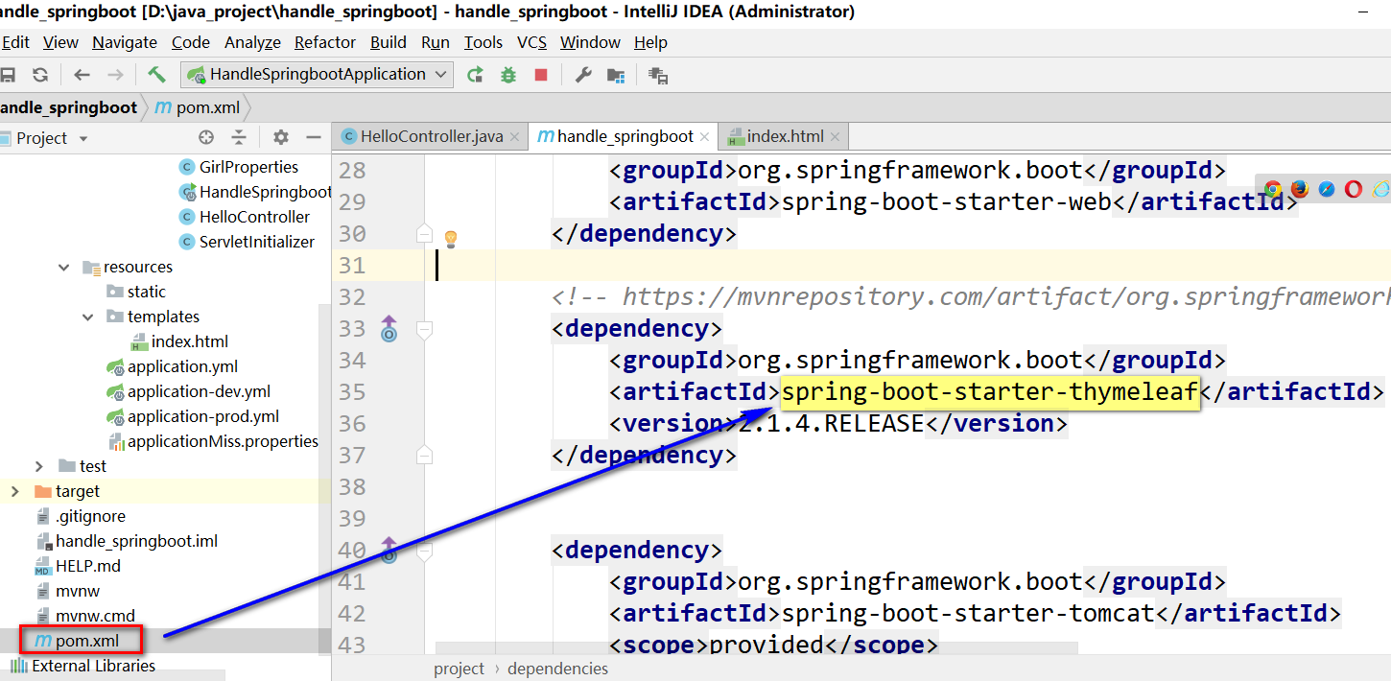Open the Refactor menu
Screen dimensions: 1391x681
(325, 42)
